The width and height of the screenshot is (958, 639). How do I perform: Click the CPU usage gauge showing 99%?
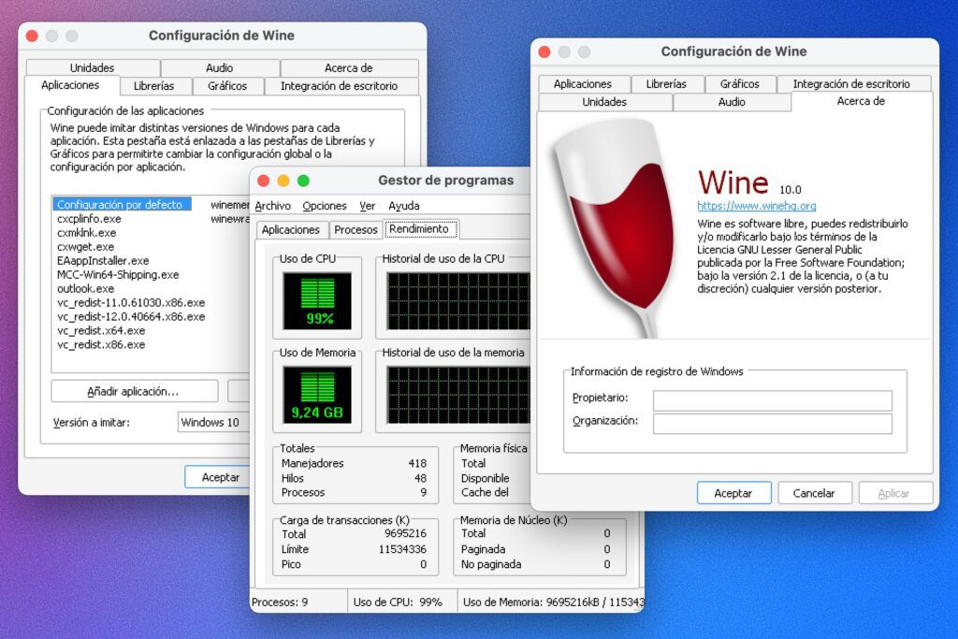[318, 301]
